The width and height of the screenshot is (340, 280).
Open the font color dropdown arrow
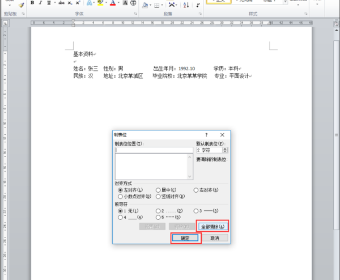pos(118,3)
